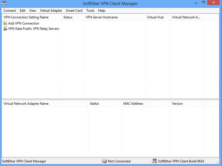The height and width of the screenshot is (166, 222).
Task: Click the SoftEther build icon in status bar
Action: tap(155, 161)
